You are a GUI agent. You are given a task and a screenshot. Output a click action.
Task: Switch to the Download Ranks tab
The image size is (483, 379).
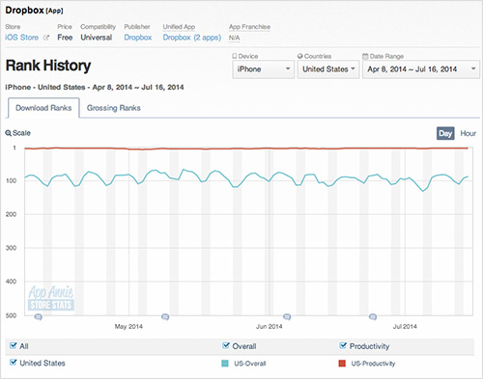click(x=43, y=108)
